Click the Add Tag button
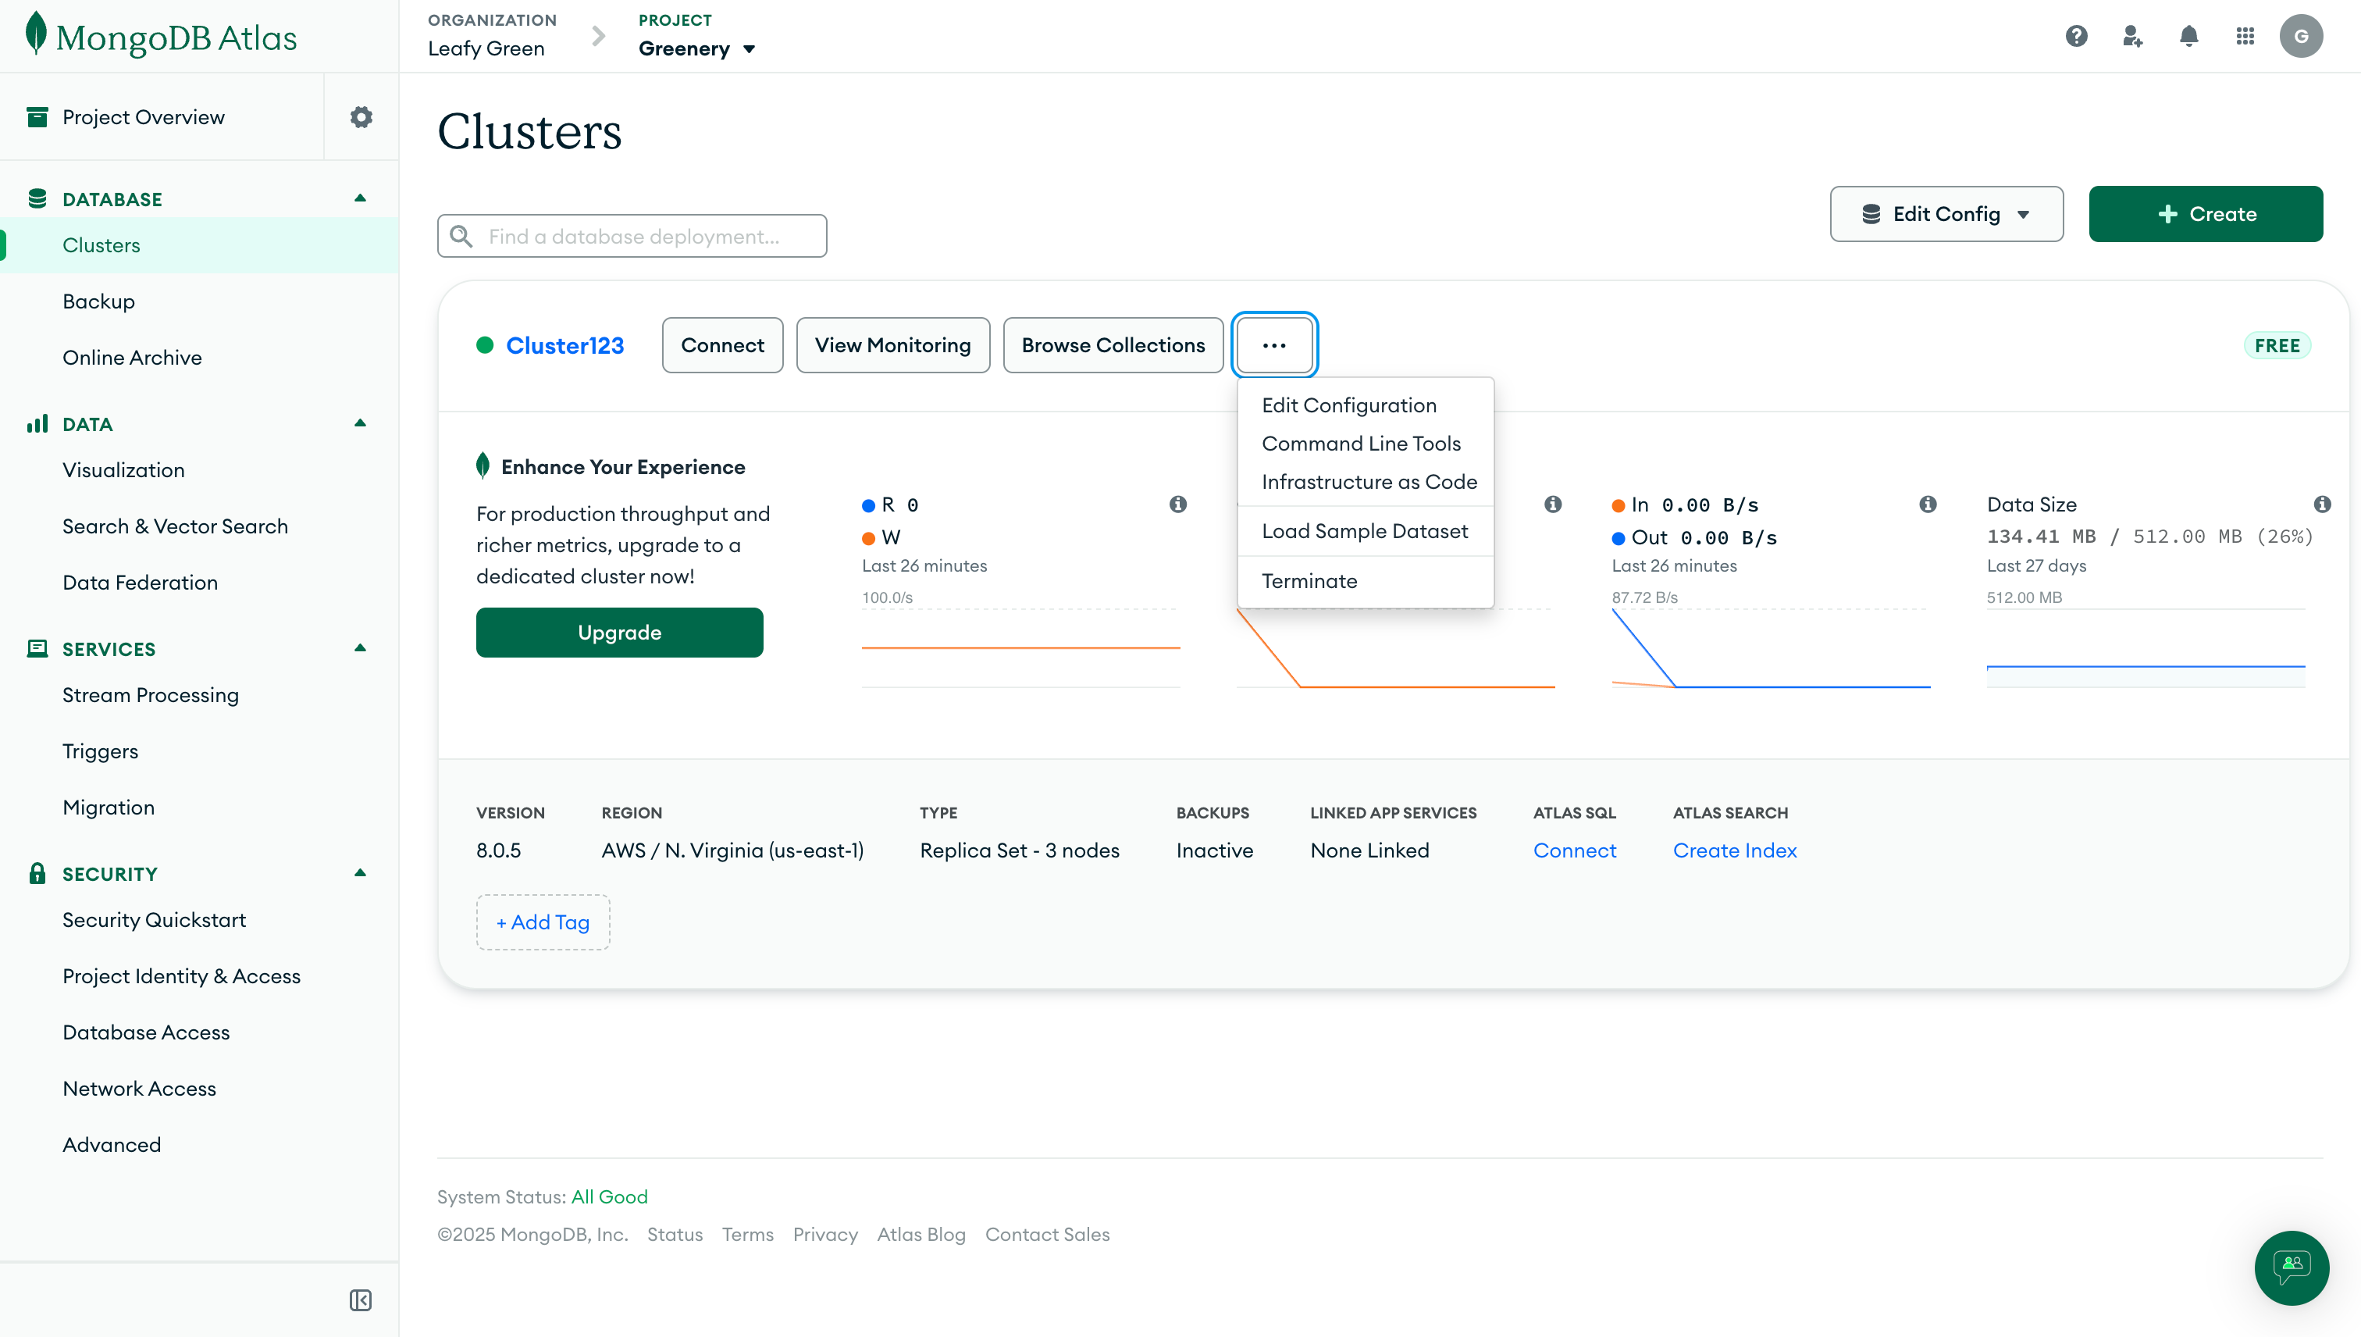 [543, 922]
